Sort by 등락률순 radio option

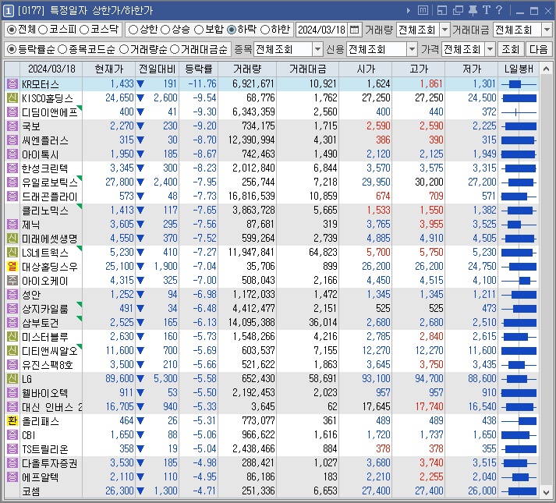coord(31,50)
